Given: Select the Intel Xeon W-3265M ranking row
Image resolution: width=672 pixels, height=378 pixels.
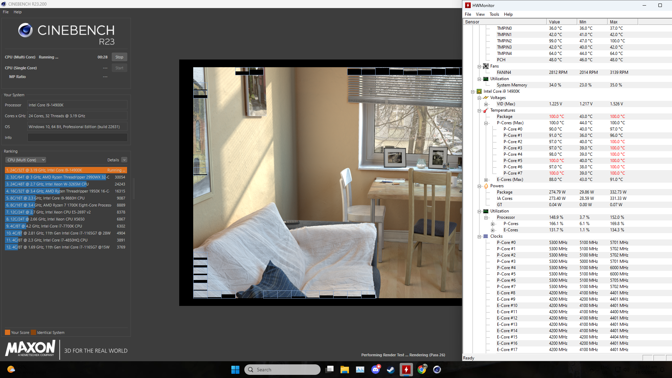Looking at the screenshot, I should [66, 184].
